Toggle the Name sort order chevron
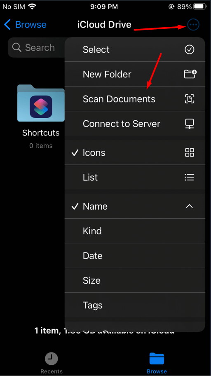Viewport: 211px width, 376px height. pos(190,206)
